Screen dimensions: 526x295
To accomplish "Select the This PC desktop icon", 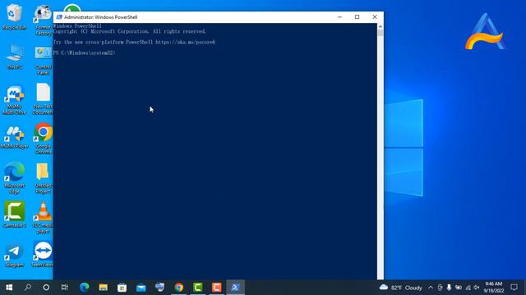I will (x=14, y=57).
